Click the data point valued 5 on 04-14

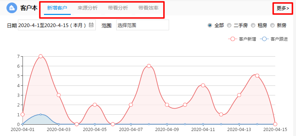coord(257,75)
